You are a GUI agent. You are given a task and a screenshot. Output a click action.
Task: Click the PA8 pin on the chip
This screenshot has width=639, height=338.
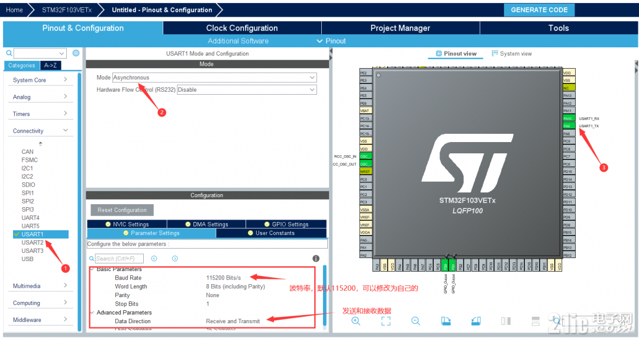pyautogui.click(x=569, y=134)
